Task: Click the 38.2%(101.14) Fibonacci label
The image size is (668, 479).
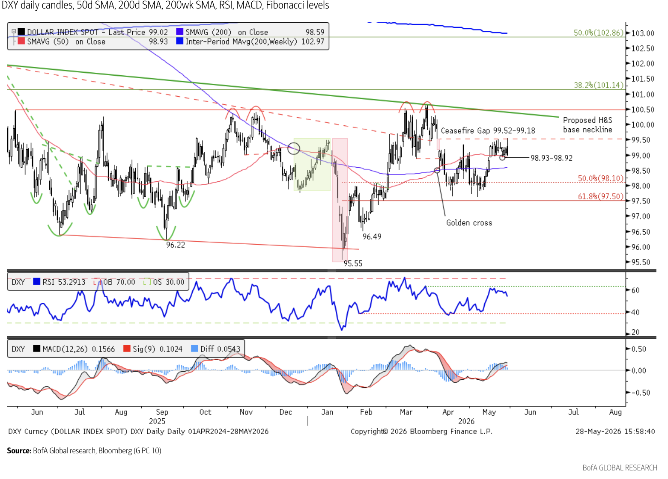Action: click(x=599, y=85)
